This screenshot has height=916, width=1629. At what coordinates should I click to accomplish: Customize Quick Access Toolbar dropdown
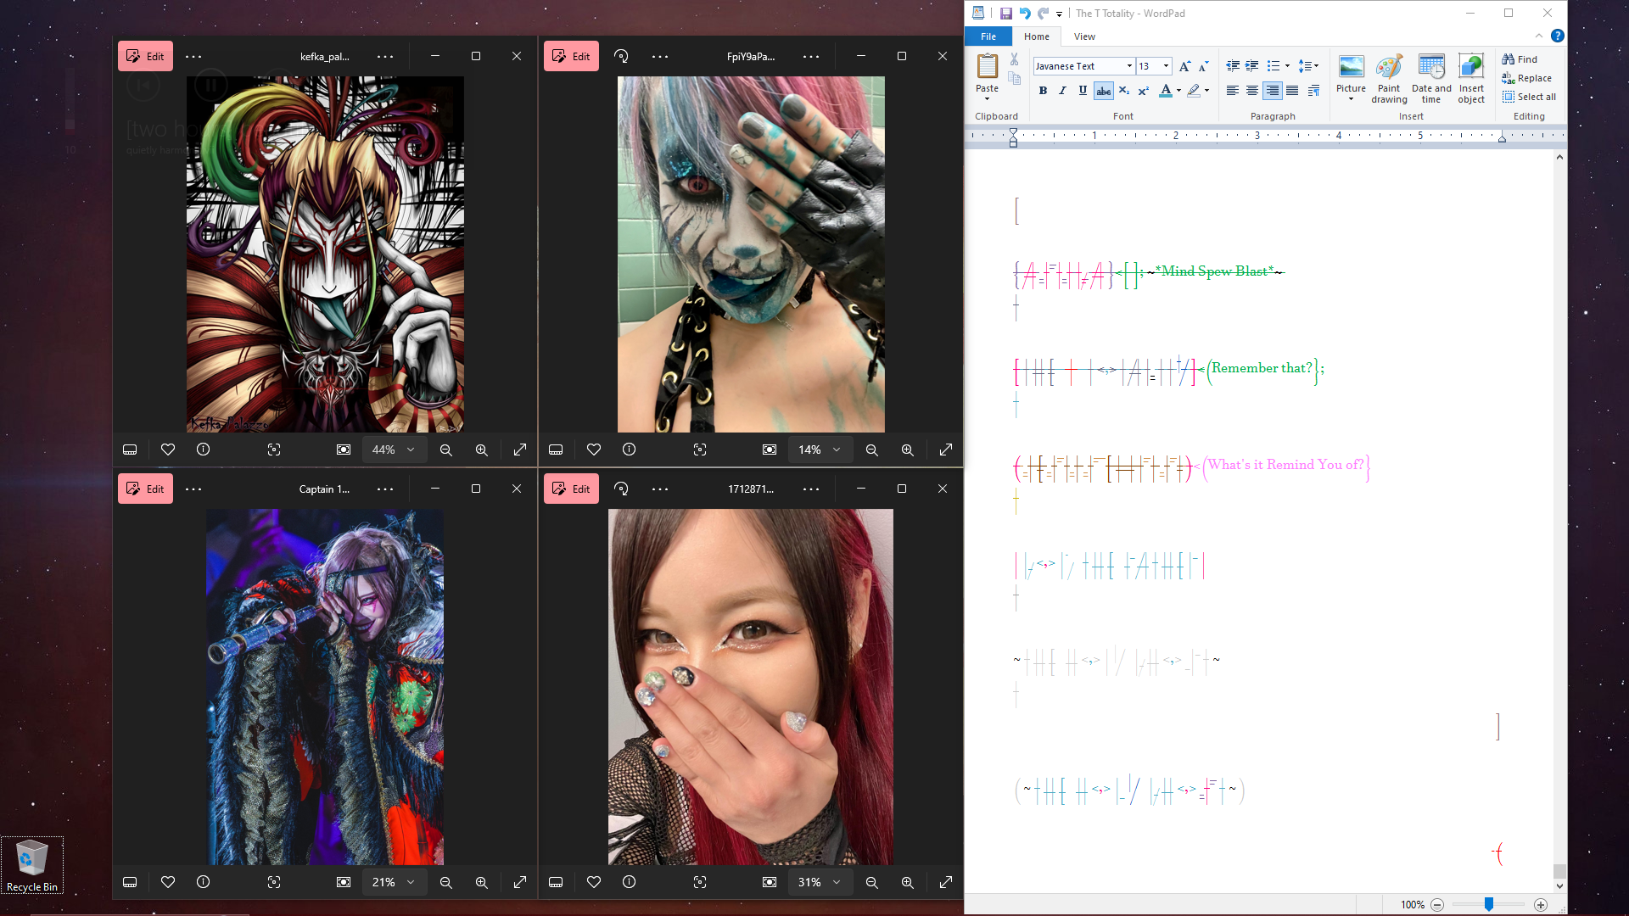(x=1059, y=14)
